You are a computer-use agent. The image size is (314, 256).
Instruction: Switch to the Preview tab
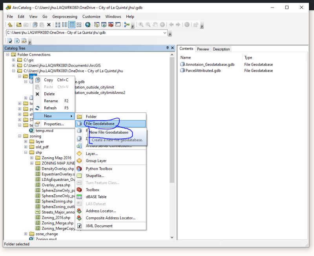(x=203, y=49)
